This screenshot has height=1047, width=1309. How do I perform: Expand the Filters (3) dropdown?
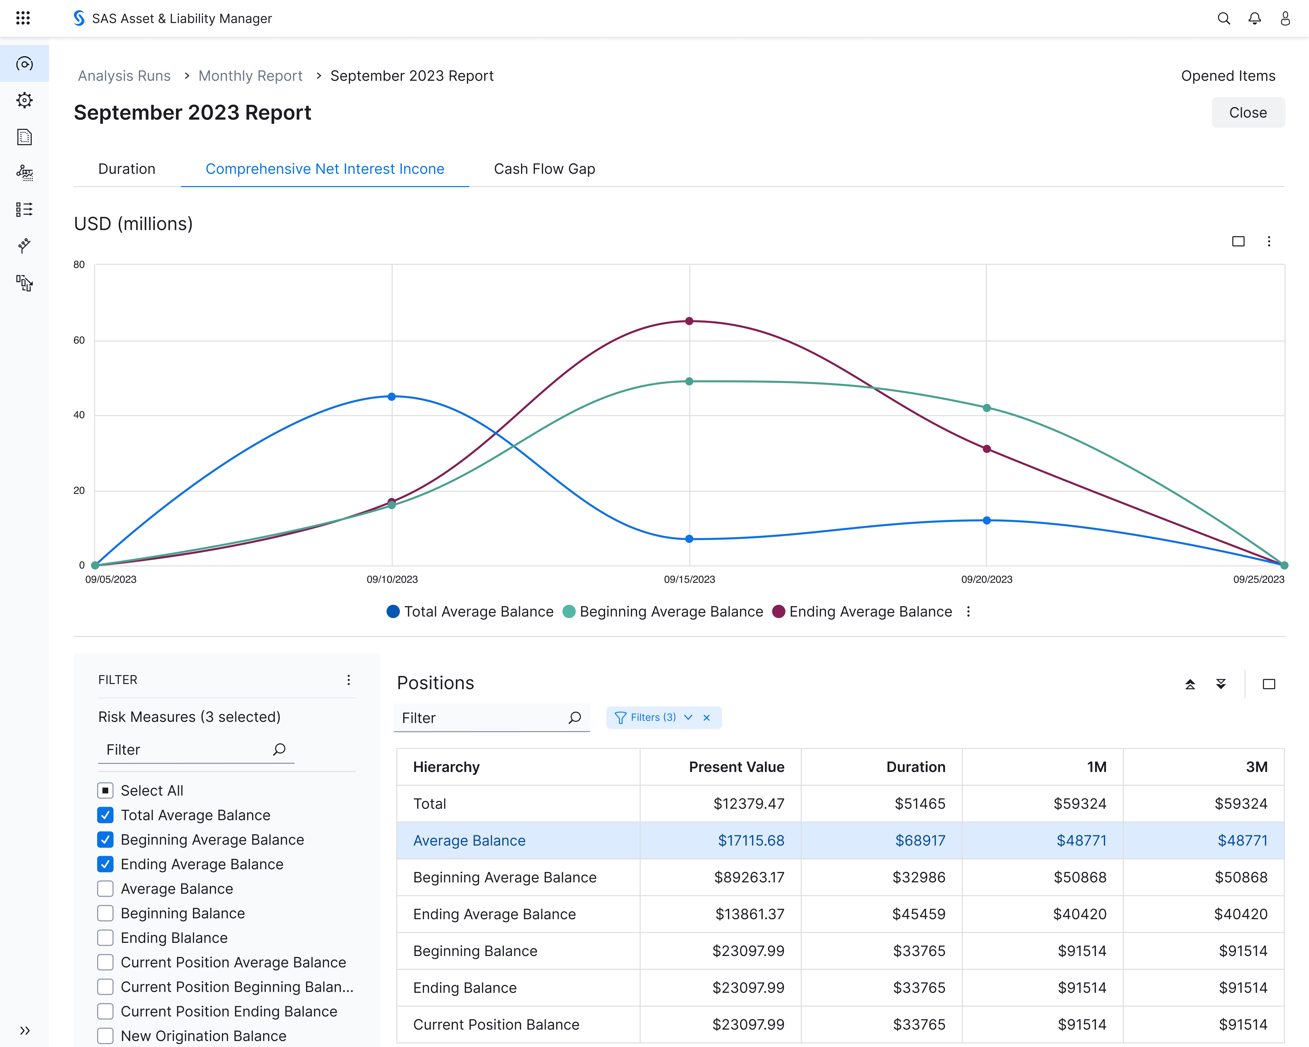(688, 718)
